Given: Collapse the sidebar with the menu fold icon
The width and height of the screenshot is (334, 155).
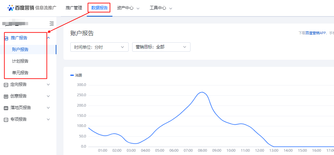Looking at the screenshot, I should pos(52,24).
